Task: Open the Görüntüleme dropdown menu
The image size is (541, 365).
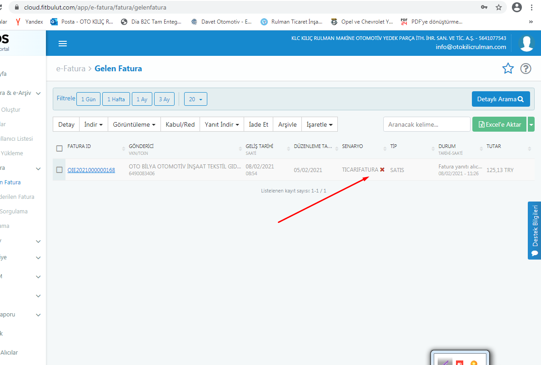Action: [134, 124]
